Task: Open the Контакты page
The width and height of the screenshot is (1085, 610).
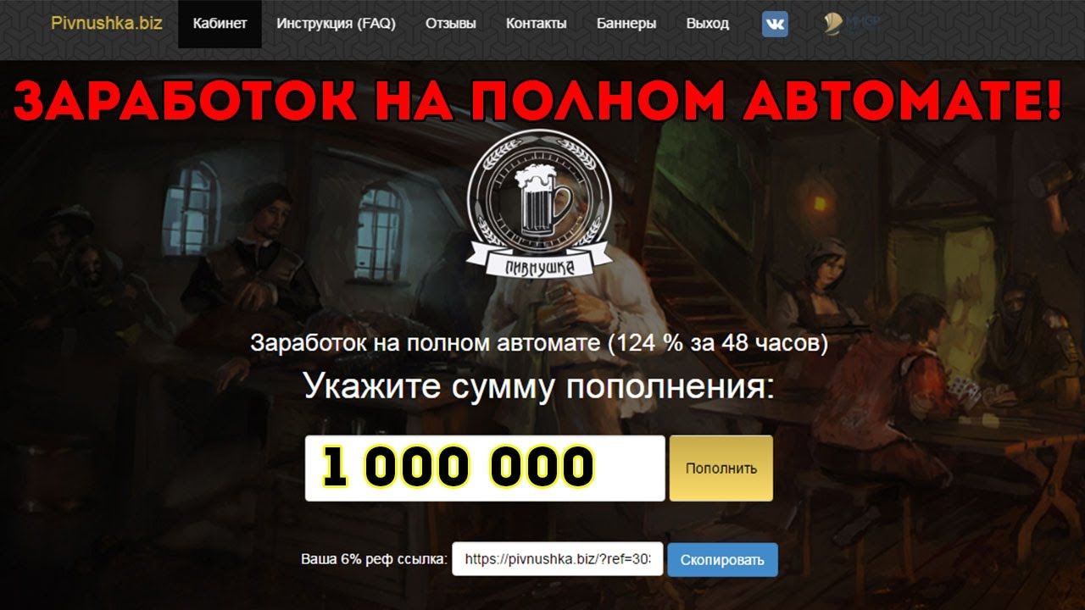Action: (536, 24)
